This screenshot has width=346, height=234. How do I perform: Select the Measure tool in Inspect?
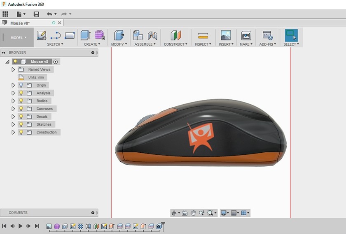(203, 35)
